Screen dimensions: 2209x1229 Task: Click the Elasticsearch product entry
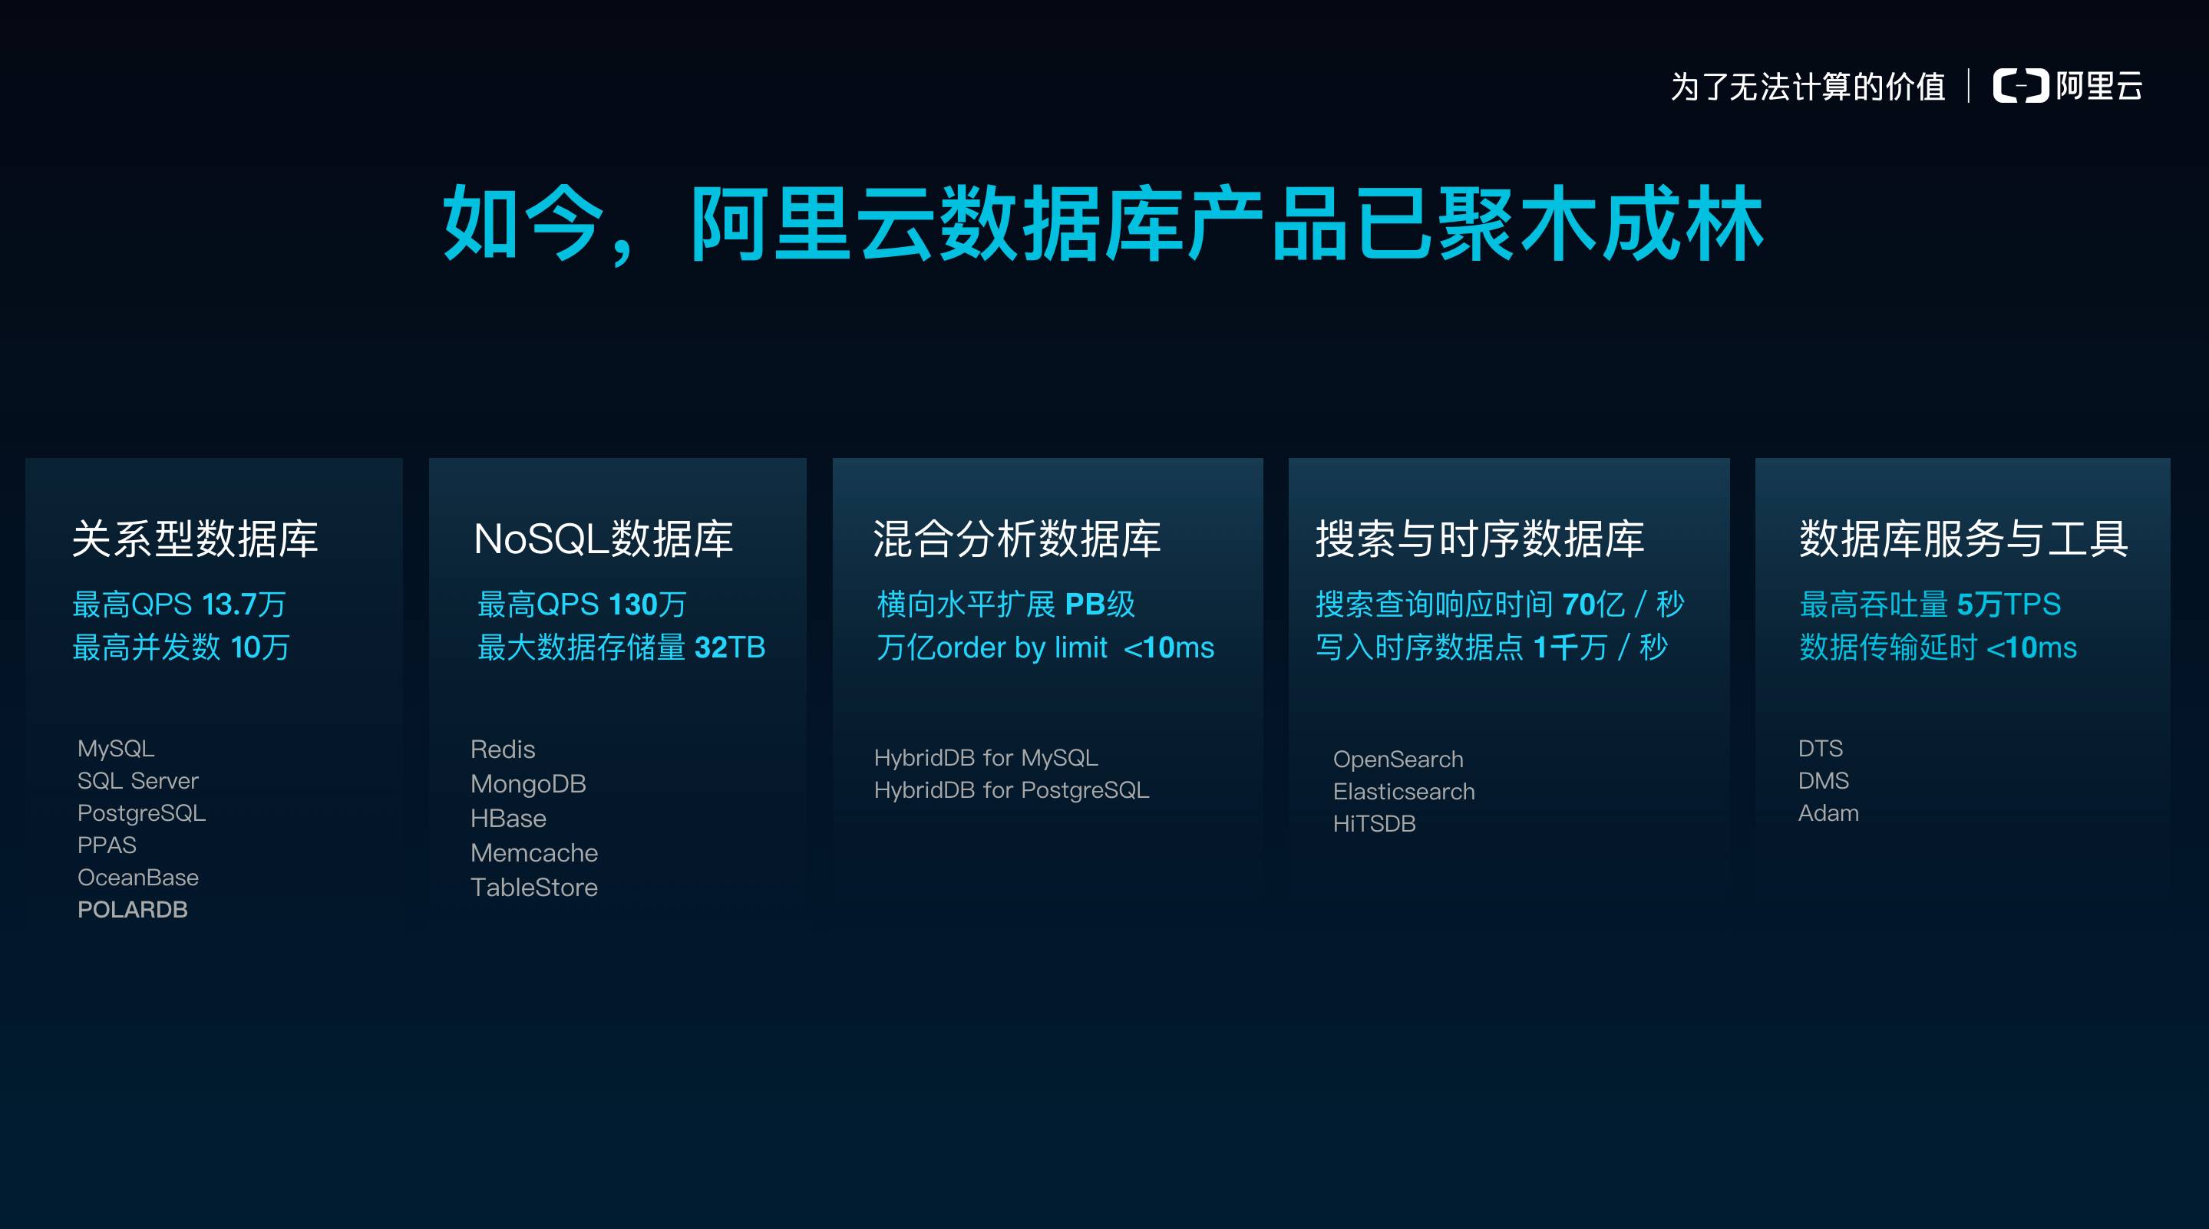(x=1404, y=791)
